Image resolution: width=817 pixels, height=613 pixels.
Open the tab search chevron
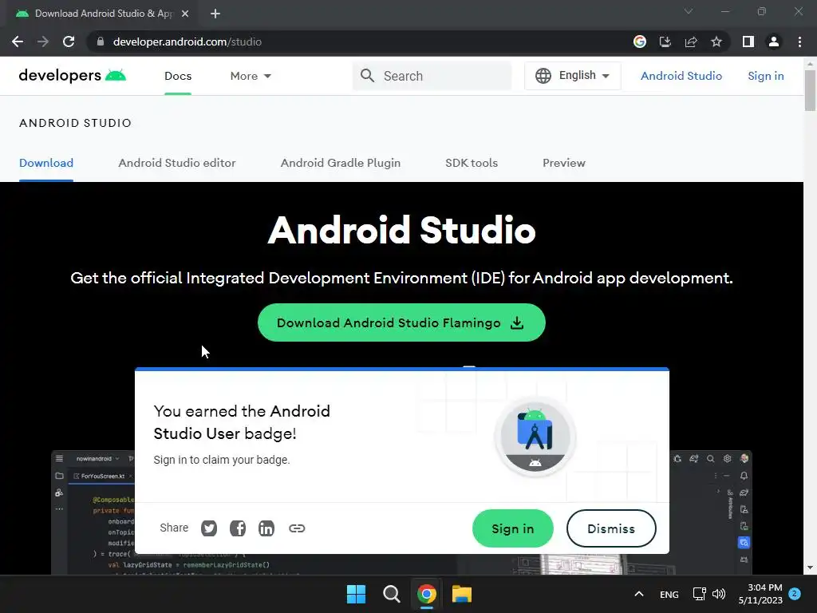point(689,11)
